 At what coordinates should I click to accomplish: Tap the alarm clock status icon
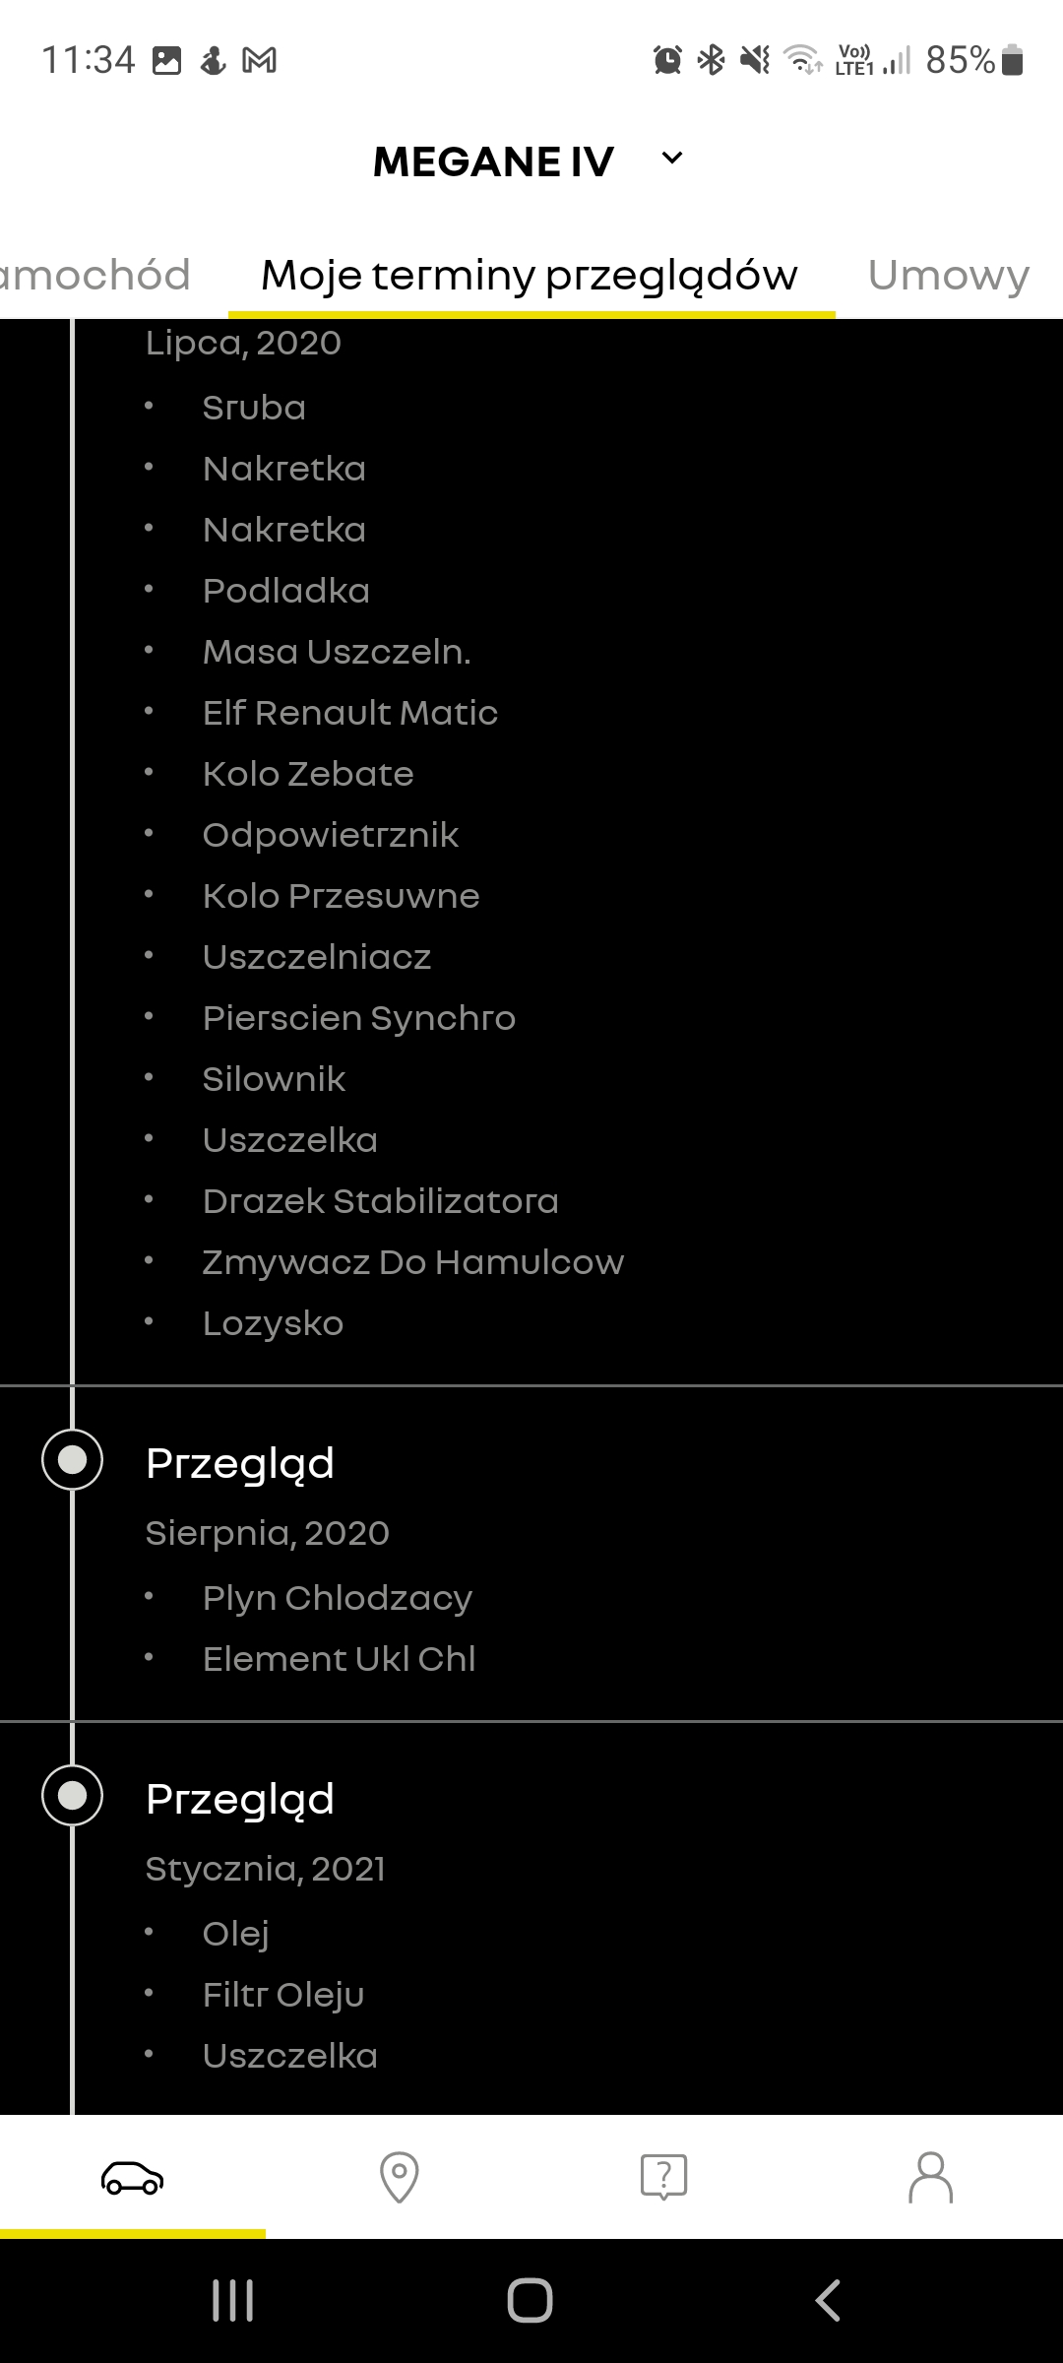(x=667, y=61)
